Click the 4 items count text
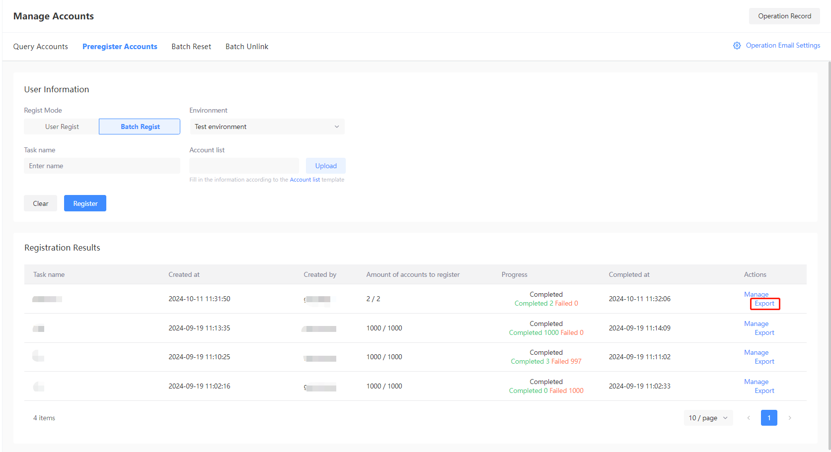 pos(44,418)
